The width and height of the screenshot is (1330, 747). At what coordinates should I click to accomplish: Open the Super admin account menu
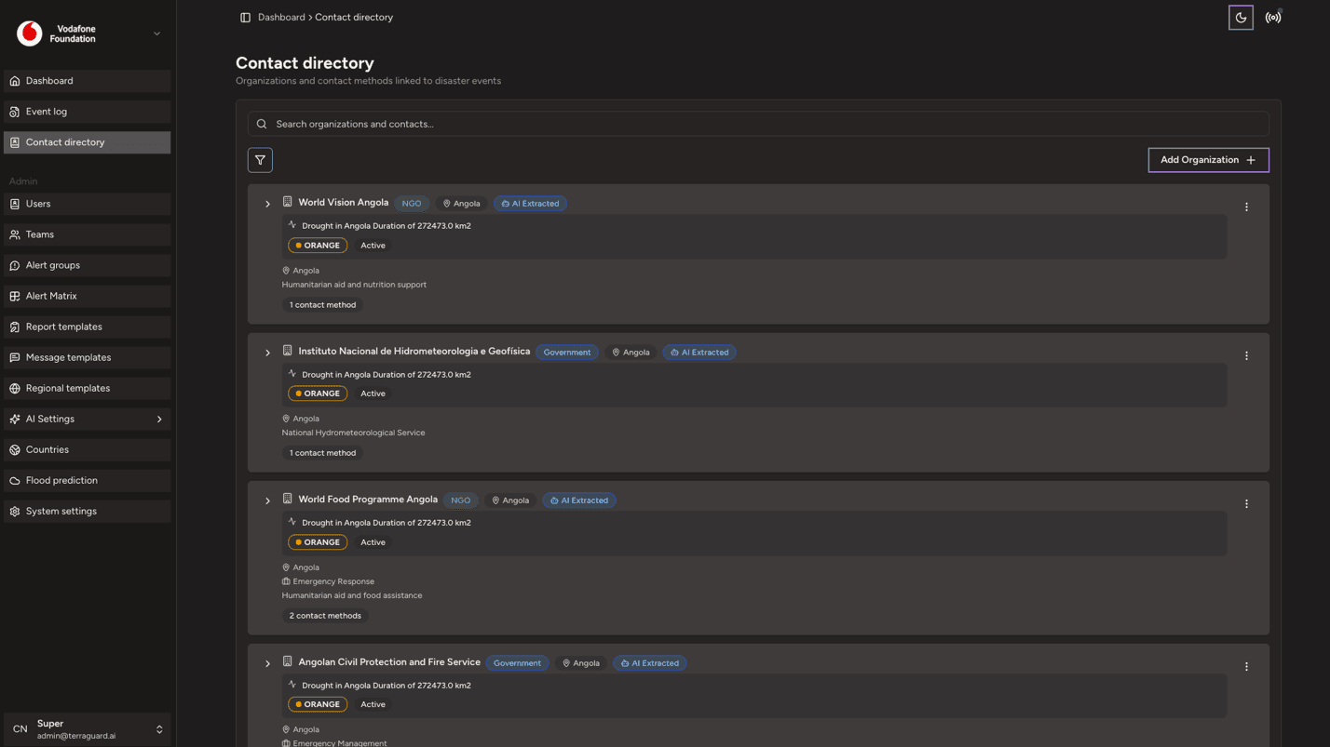click(x=88, y=729)
